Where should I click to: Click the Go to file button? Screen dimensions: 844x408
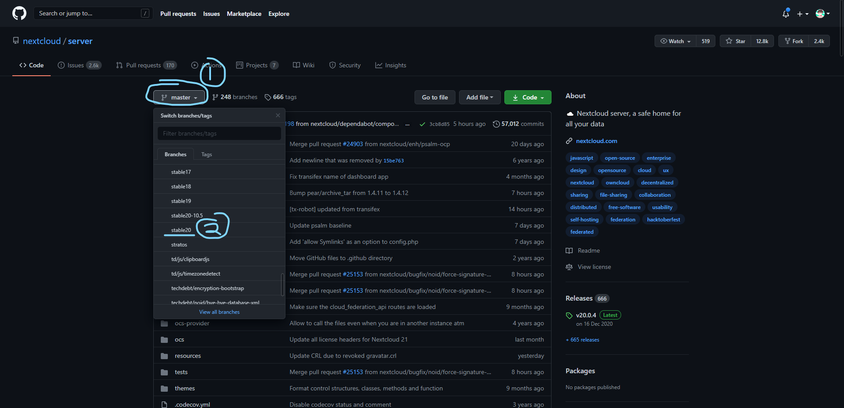pyautogui.click(x=435, y=97)
